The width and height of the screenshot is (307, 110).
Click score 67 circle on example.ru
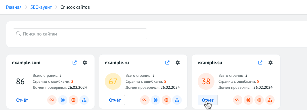(113, 81)
